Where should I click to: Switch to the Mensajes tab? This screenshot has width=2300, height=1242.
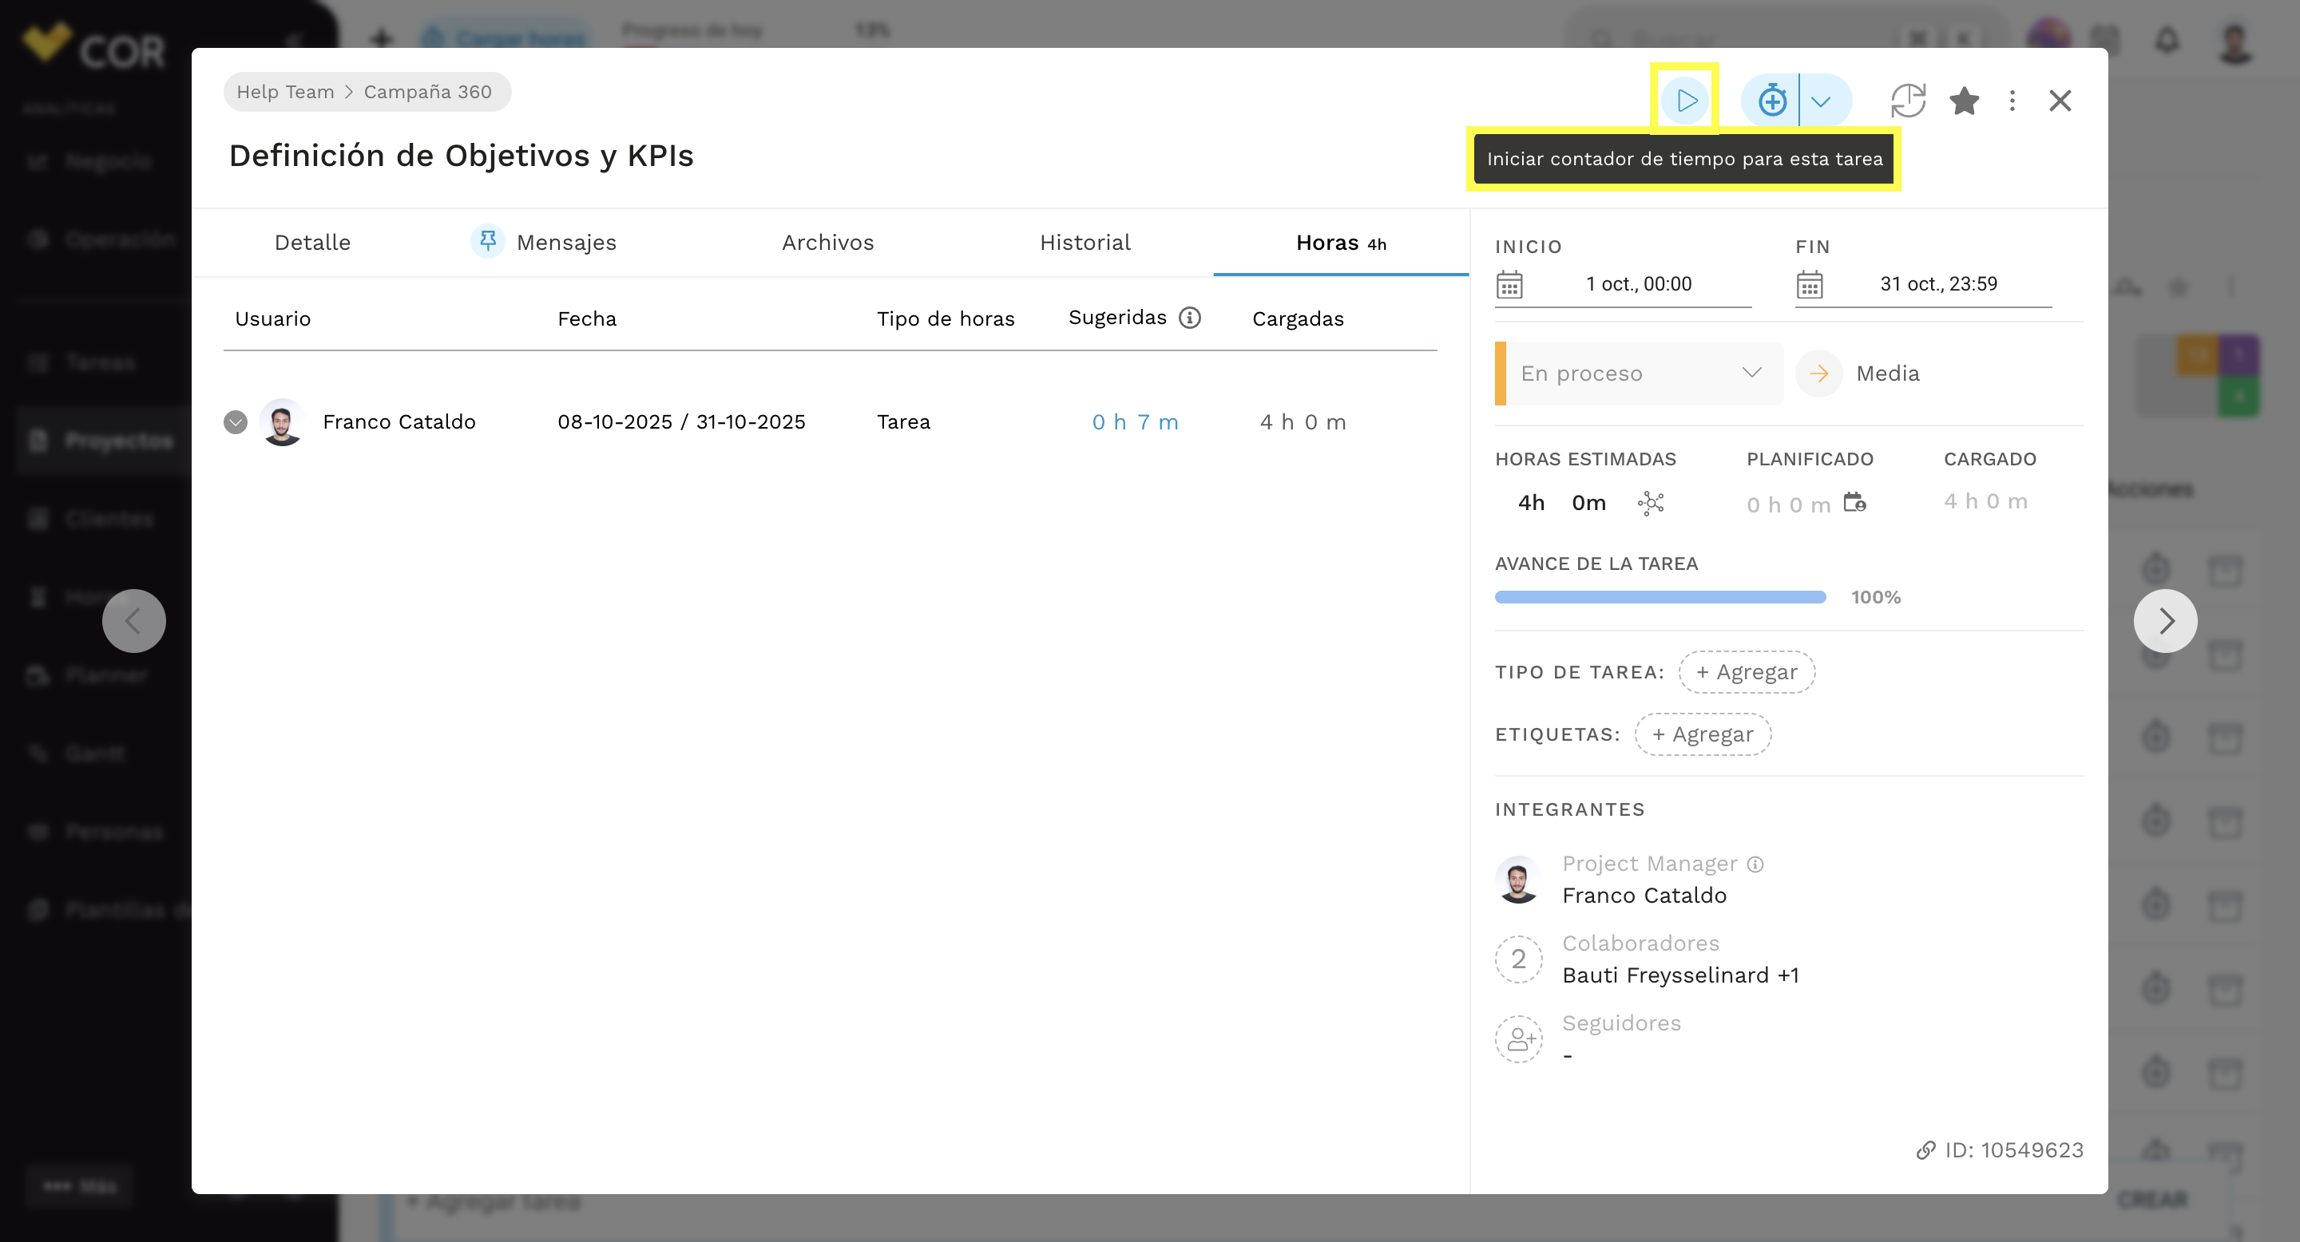point(566,242)
